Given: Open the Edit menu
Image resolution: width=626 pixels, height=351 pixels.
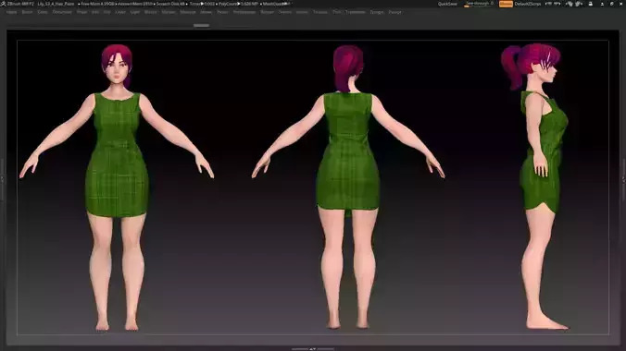Looking at the screenshot, I should [95, 12].
